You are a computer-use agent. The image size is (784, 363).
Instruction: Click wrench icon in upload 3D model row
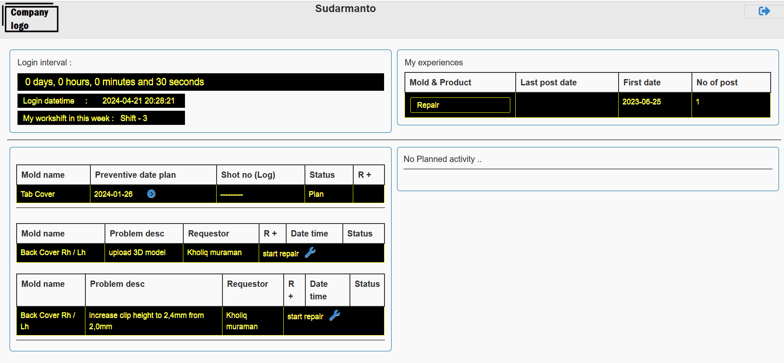[310, 253]
